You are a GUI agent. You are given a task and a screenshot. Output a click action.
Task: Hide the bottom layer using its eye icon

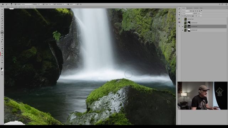click(x=183, y=30)
